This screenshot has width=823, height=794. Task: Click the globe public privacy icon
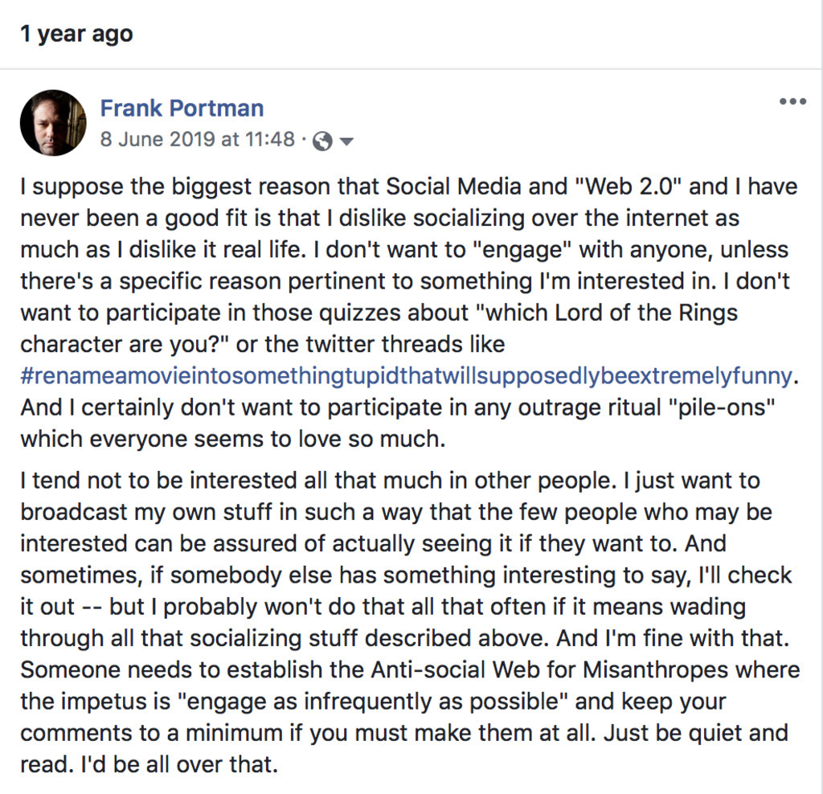[323, 141]
